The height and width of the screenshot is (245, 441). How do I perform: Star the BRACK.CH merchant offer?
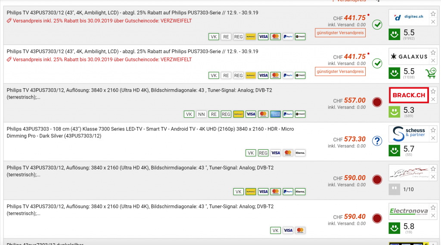(433, 91)
